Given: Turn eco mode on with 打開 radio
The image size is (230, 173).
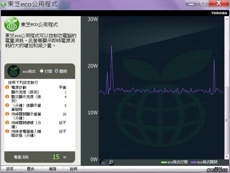Looking at the screenshot, I should click(42, 71).
